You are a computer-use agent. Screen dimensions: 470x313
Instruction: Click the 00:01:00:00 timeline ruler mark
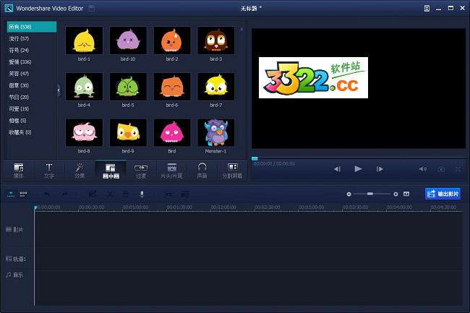135,207
